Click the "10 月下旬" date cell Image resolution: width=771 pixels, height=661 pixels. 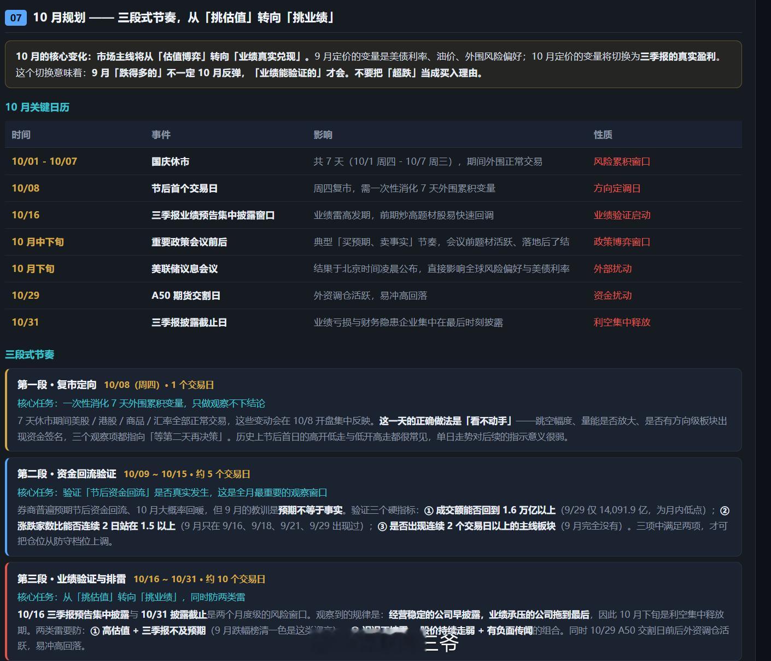[33, 269]
